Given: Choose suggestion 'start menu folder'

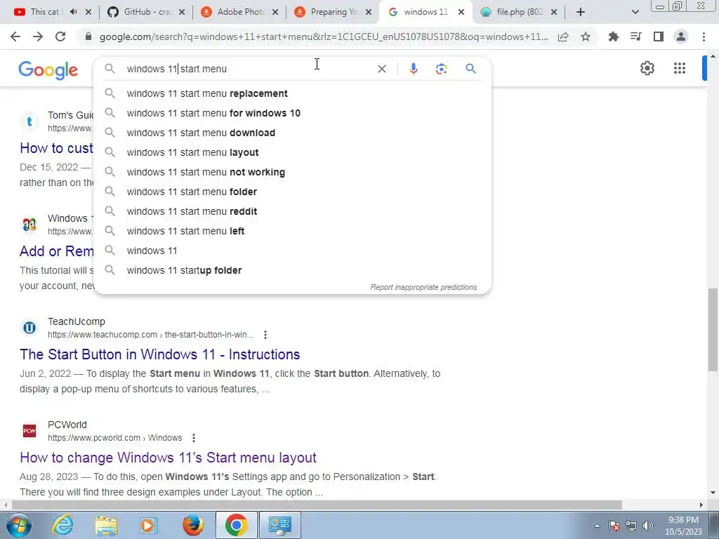Looking at the screenshot, I should [x=292, y=192].
